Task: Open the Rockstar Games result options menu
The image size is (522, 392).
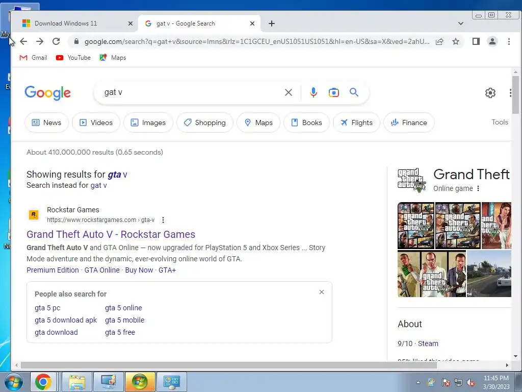Action: click(163, 220)
